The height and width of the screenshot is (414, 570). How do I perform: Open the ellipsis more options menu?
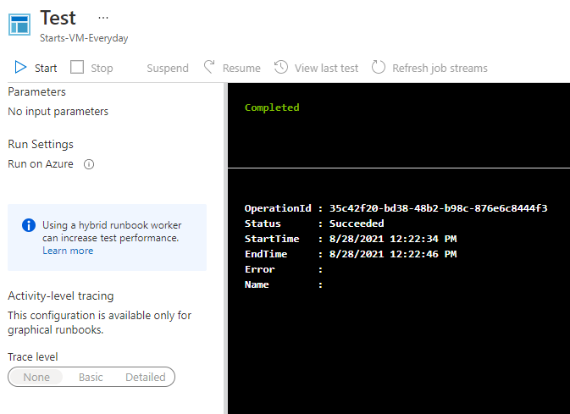pos(103,18)
